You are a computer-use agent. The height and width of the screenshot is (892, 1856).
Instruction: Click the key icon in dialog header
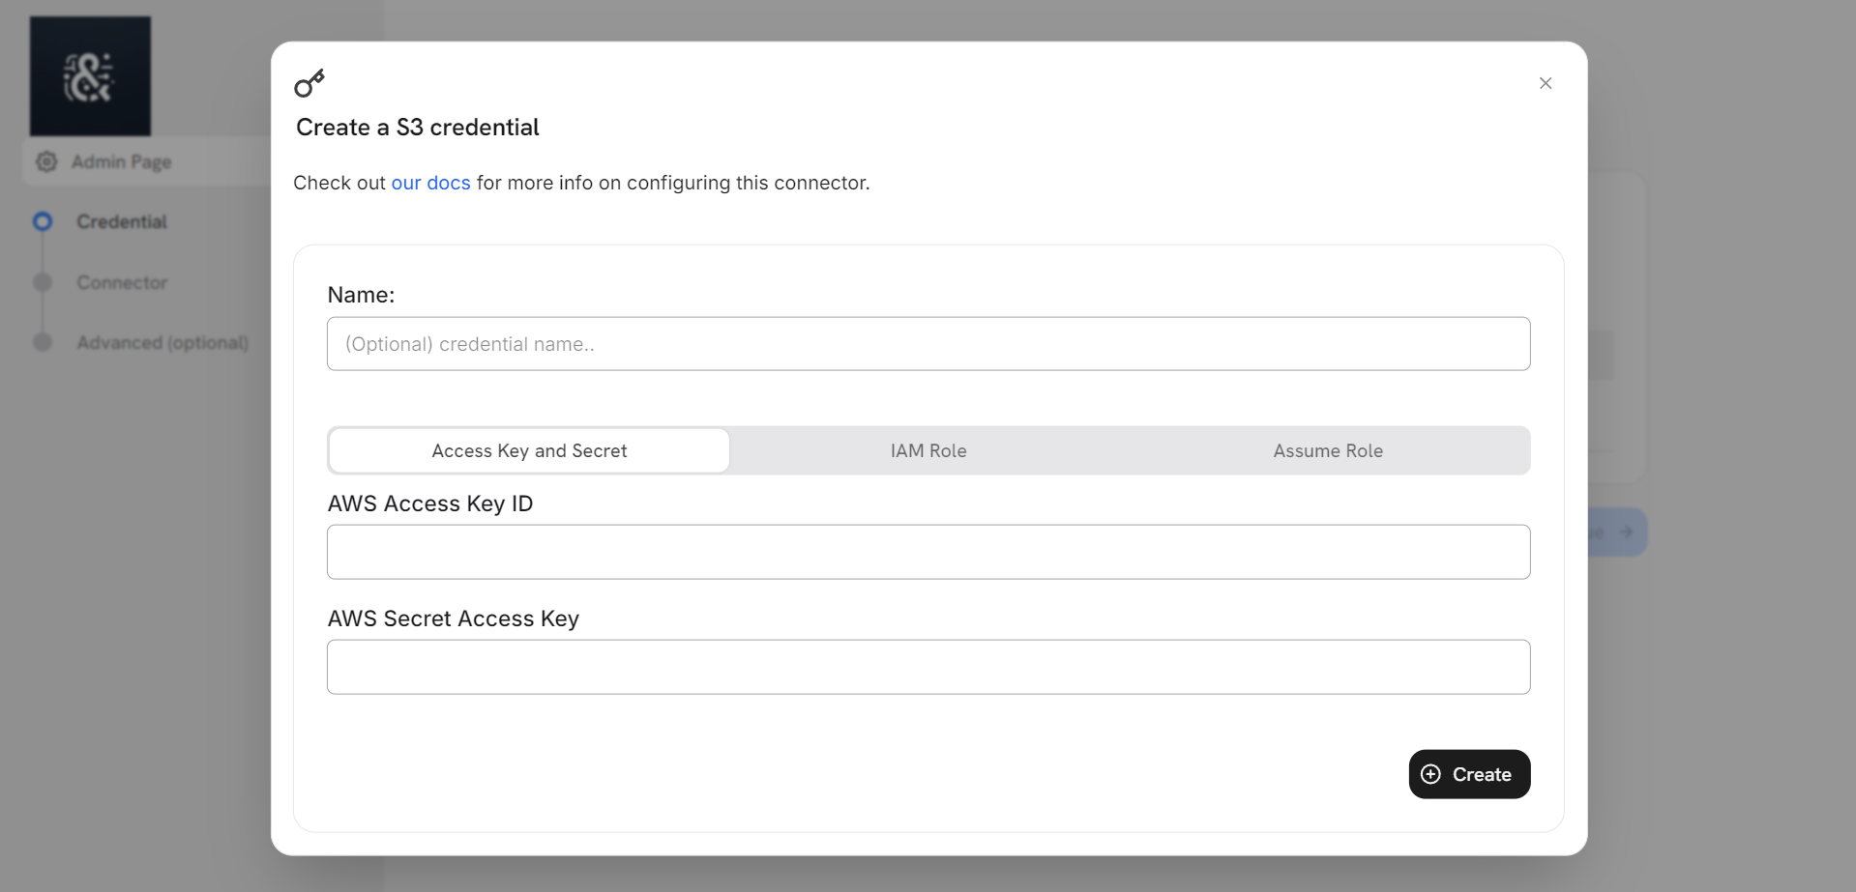[x=309, y=83]
